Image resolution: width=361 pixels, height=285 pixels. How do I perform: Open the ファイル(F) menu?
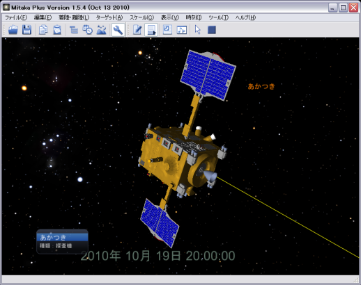tap(16, 17)
